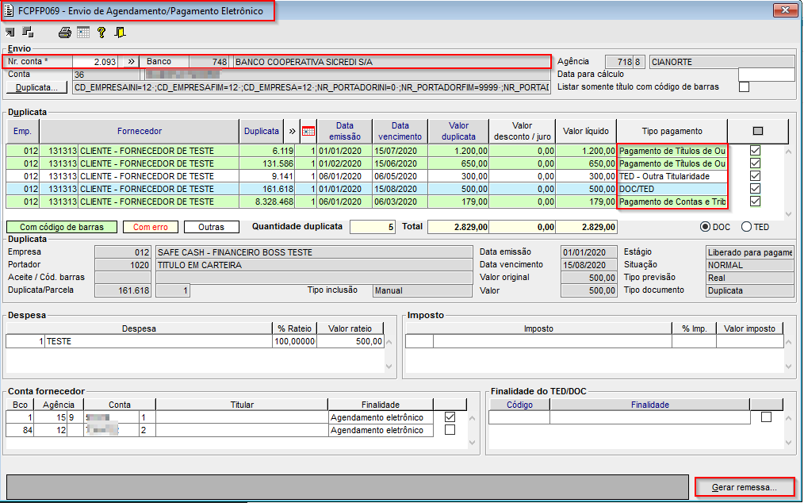Click the Data para cálculo input field
Image resolution: width=804 pixels, height=503 pixels.
point(765,75)
